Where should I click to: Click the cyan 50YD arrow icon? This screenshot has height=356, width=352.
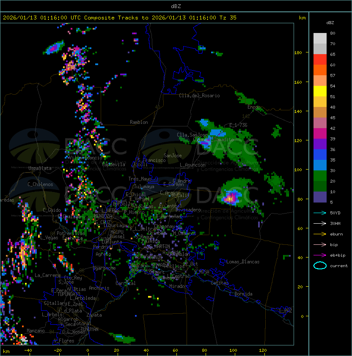point(319,213)
